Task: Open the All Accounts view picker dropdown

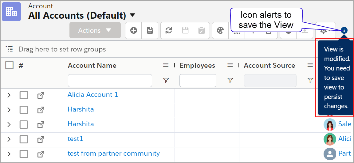Action: (x=132, y=15)
